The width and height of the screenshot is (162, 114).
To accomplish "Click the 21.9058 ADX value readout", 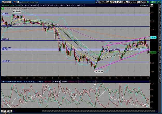I will click(64, 82).
